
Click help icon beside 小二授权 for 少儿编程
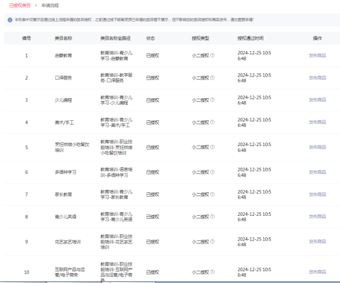pyautogui.click(x=213, y=100)
